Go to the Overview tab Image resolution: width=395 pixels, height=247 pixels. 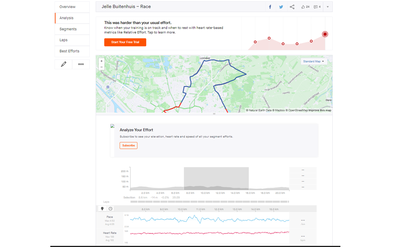coord(72,7)
